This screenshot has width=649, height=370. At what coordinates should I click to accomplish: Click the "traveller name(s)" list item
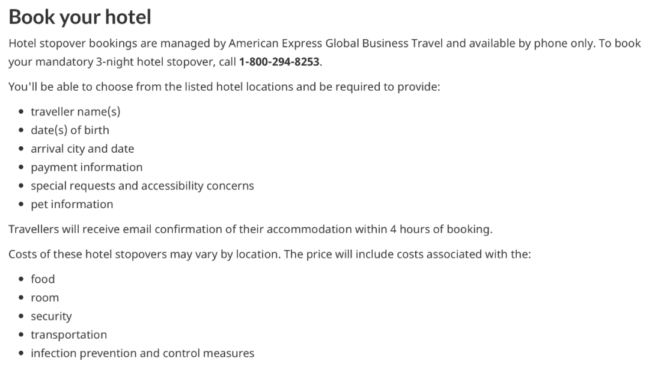tap(76, 111)
